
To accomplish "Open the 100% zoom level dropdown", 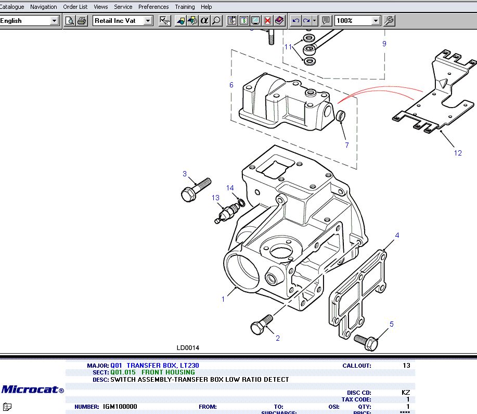I will point(376,21).
